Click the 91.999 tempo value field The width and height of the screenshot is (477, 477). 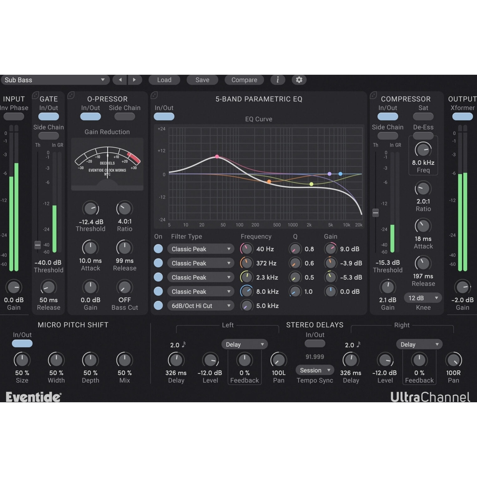315,357
